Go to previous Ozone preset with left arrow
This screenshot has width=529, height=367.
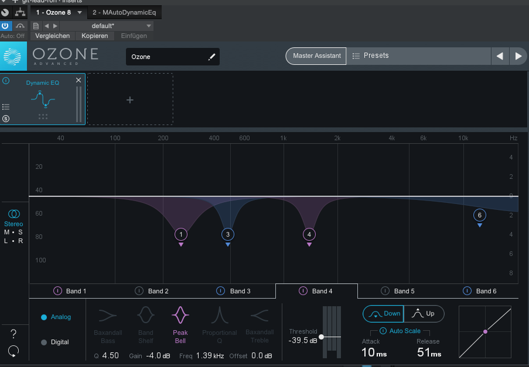pos(500,56)
